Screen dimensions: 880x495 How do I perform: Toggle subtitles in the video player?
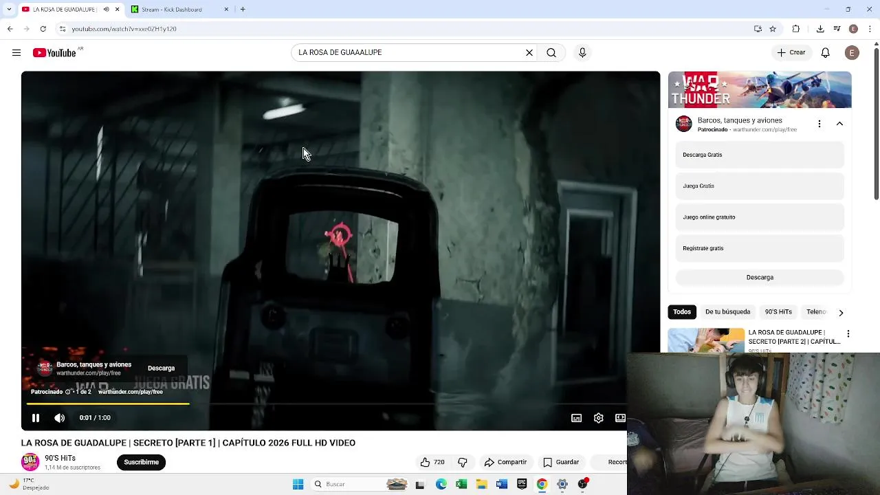577,418
